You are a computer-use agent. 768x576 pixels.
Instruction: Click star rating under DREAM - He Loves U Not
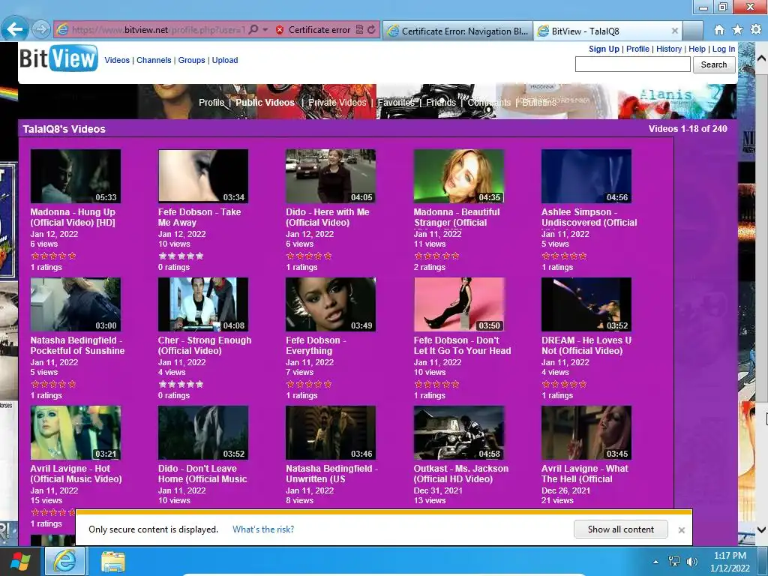pyautogui.click(x=564, y=385)
